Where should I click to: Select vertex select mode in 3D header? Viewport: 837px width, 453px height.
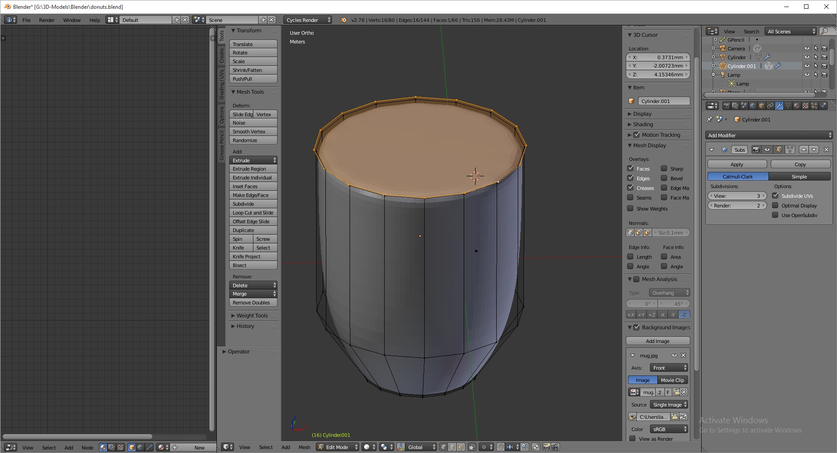tap(444, 447)
